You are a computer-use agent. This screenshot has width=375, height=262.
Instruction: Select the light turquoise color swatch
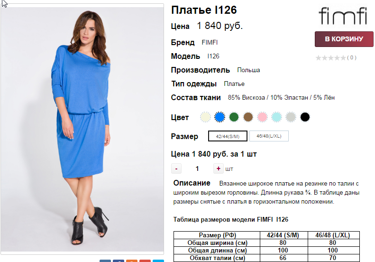coord(276,117)
